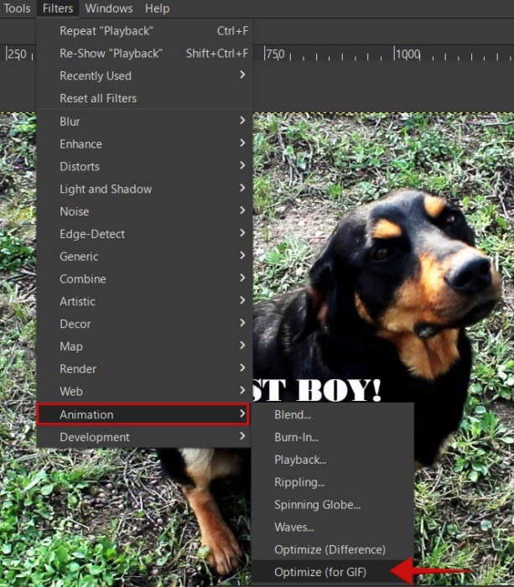Expand the Blur filters submenu
The width and height of the screenshot is (514, 587).
(70, 122)
